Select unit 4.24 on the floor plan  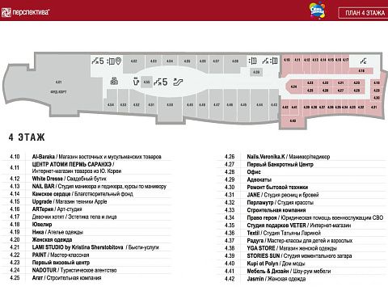[293, 86]
